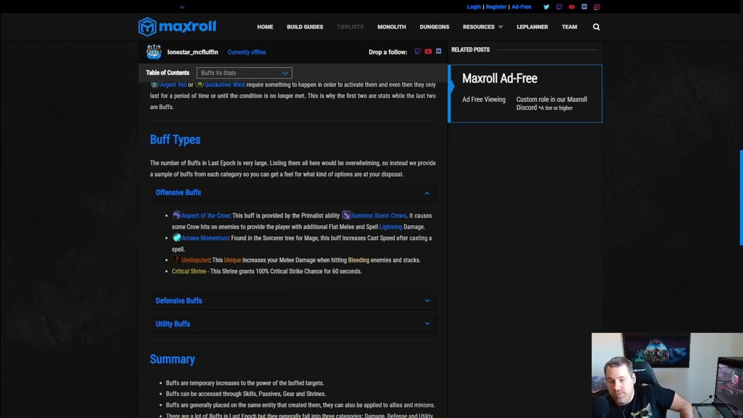743x418 pixels.
Task: Open the LEPlanner page
Action: 532,27
